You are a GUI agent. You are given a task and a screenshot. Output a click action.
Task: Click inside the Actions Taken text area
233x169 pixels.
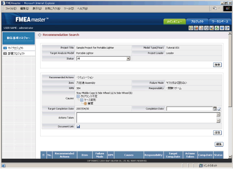[147, 117]
